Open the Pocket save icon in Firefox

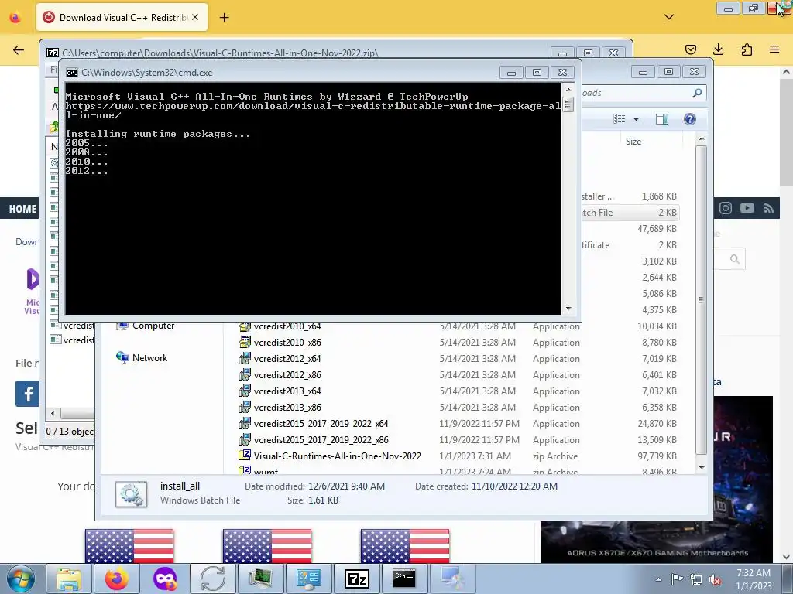pyautogui.click(x=690, y=49)
